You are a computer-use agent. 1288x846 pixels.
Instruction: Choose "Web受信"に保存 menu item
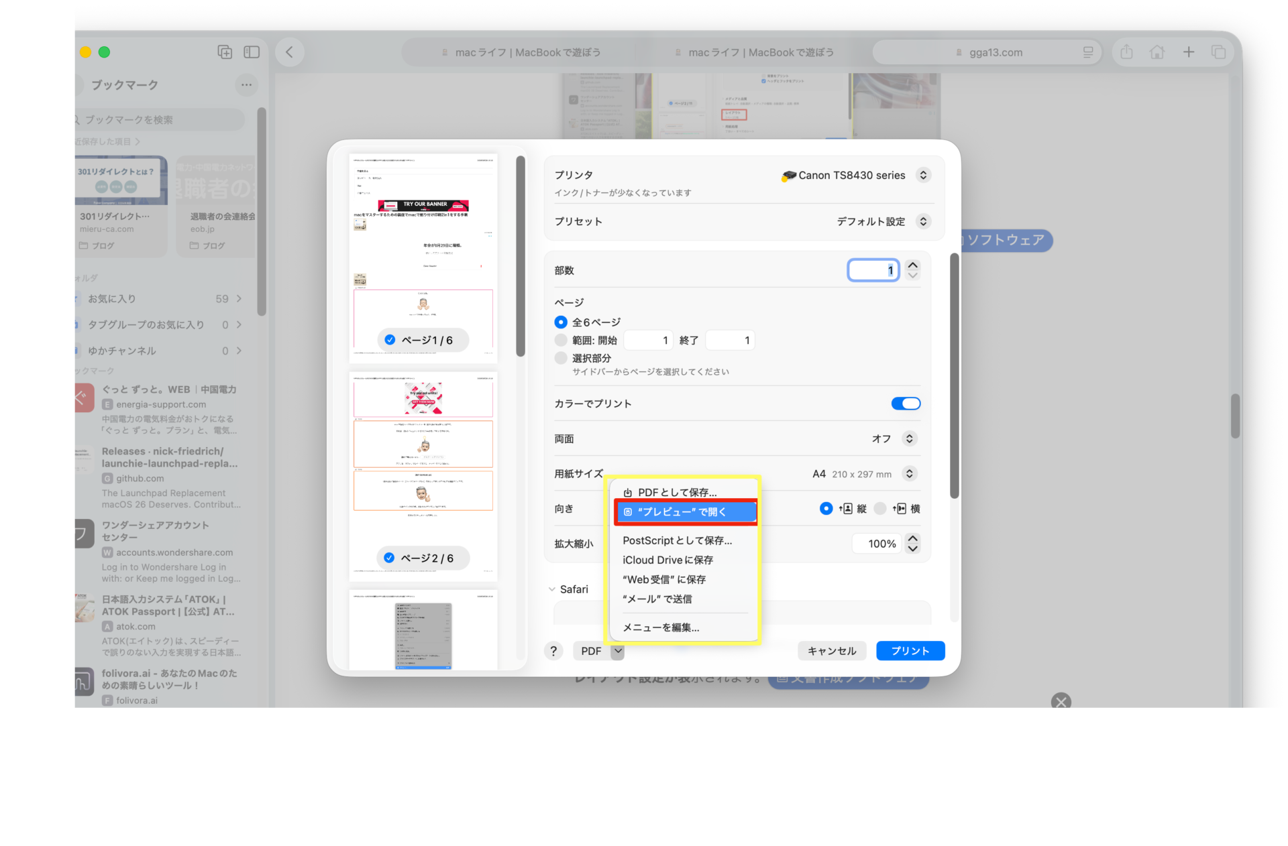click(684, 579)
